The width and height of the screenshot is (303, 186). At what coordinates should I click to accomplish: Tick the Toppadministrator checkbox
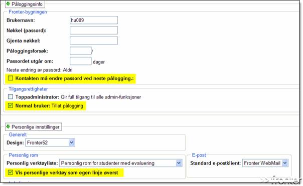11,96
